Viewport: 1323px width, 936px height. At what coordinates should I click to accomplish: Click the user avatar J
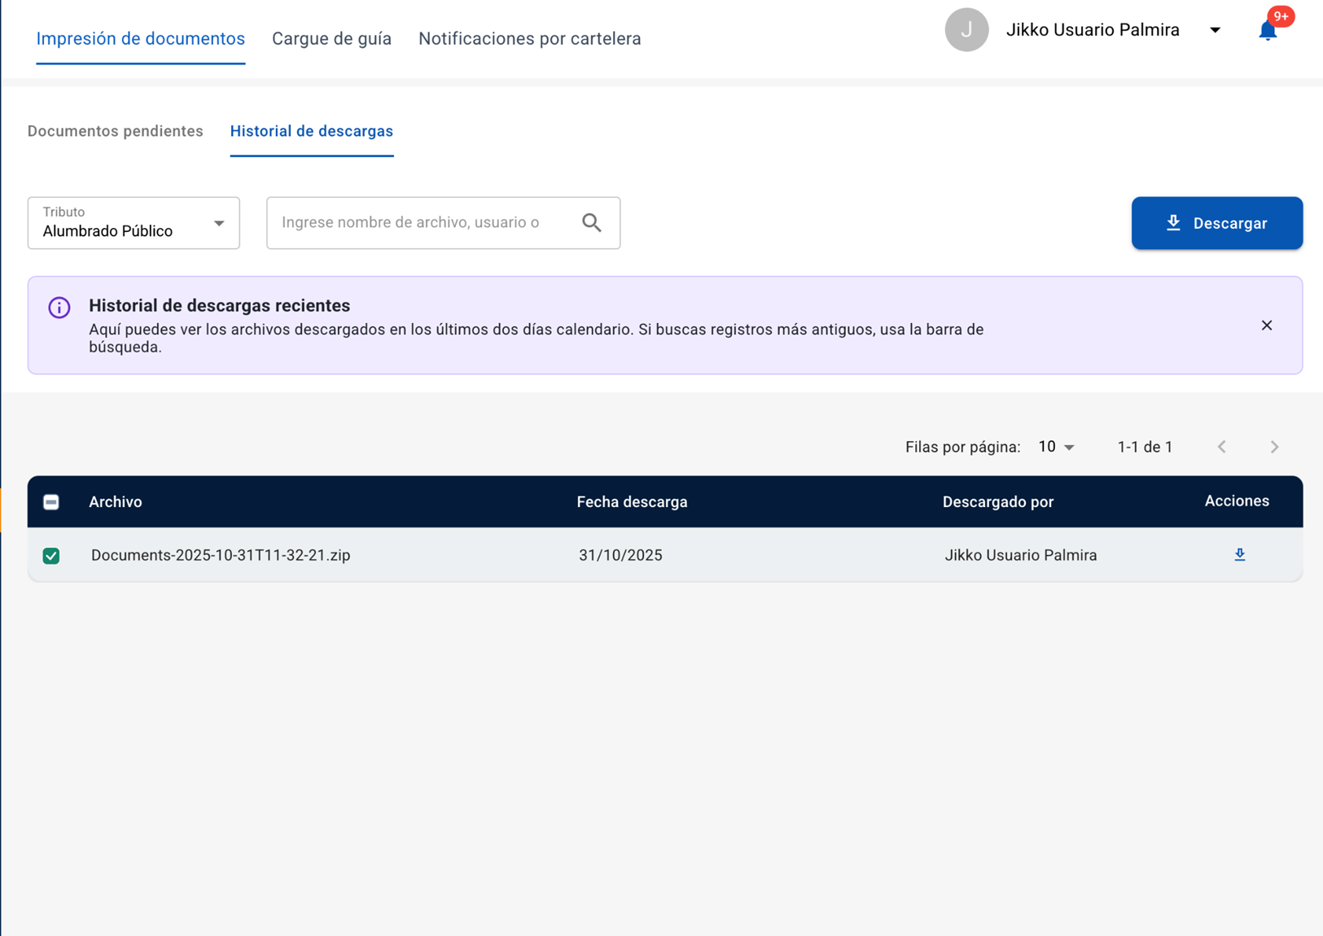(x=966, y=30)
